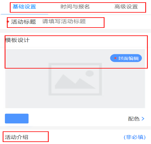The width and height of the screenshot is (151, 144).
Task: Click the blue underline beneath 基础设置
Action: pos(25,14)
